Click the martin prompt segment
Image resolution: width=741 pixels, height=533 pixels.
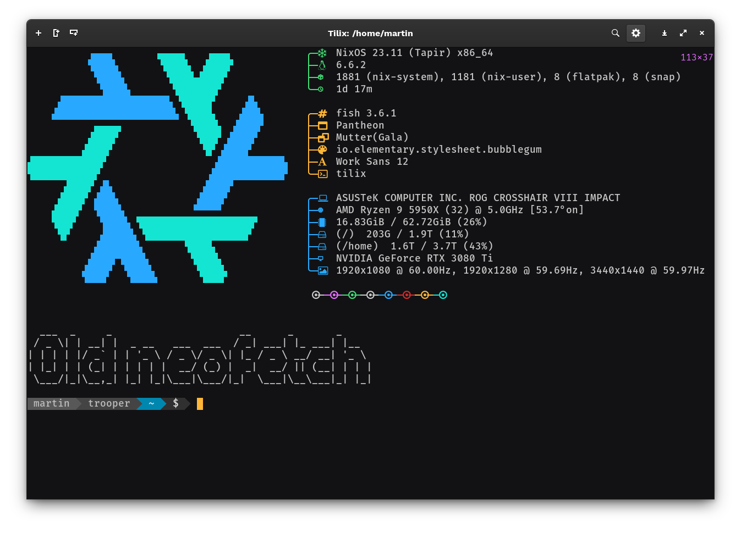(51, 404)
